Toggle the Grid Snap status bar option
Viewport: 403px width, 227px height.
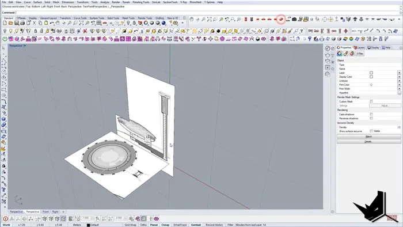130,225
